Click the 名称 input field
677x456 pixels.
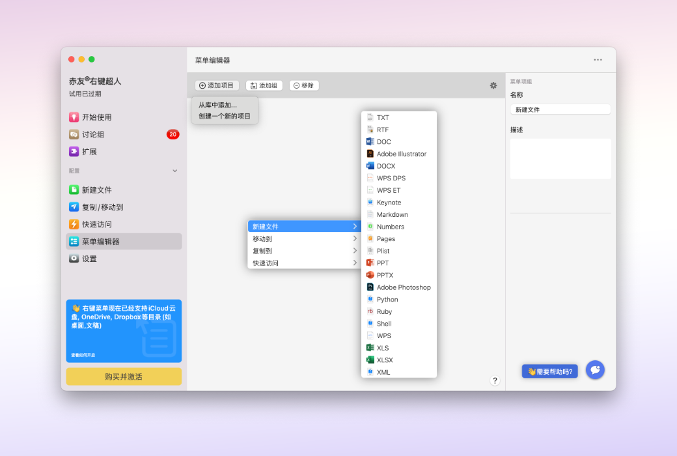click(x=560, y=109)
